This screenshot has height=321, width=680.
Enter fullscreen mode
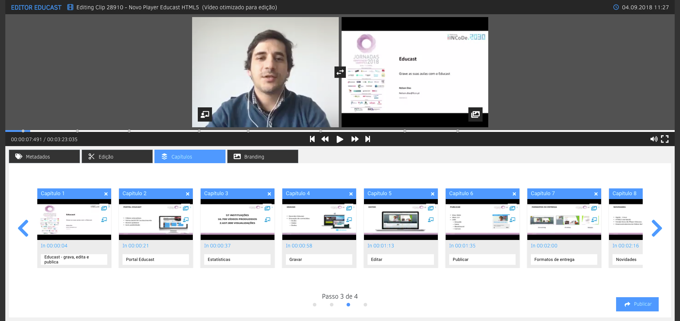coord(665,139)
